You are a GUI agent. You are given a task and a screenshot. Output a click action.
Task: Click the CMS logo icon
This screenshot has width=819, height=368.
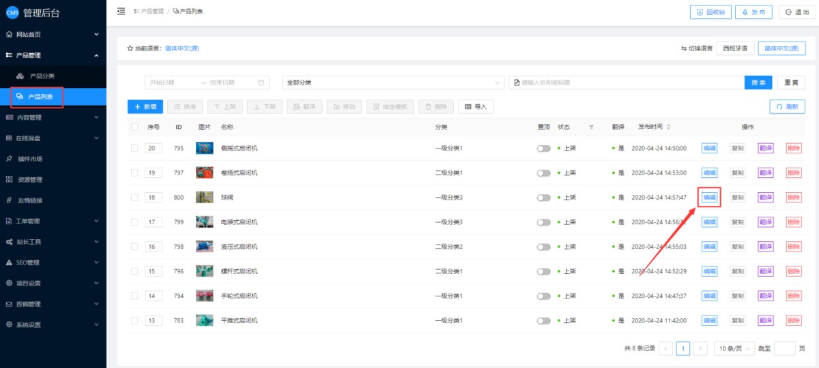[12, 12]
